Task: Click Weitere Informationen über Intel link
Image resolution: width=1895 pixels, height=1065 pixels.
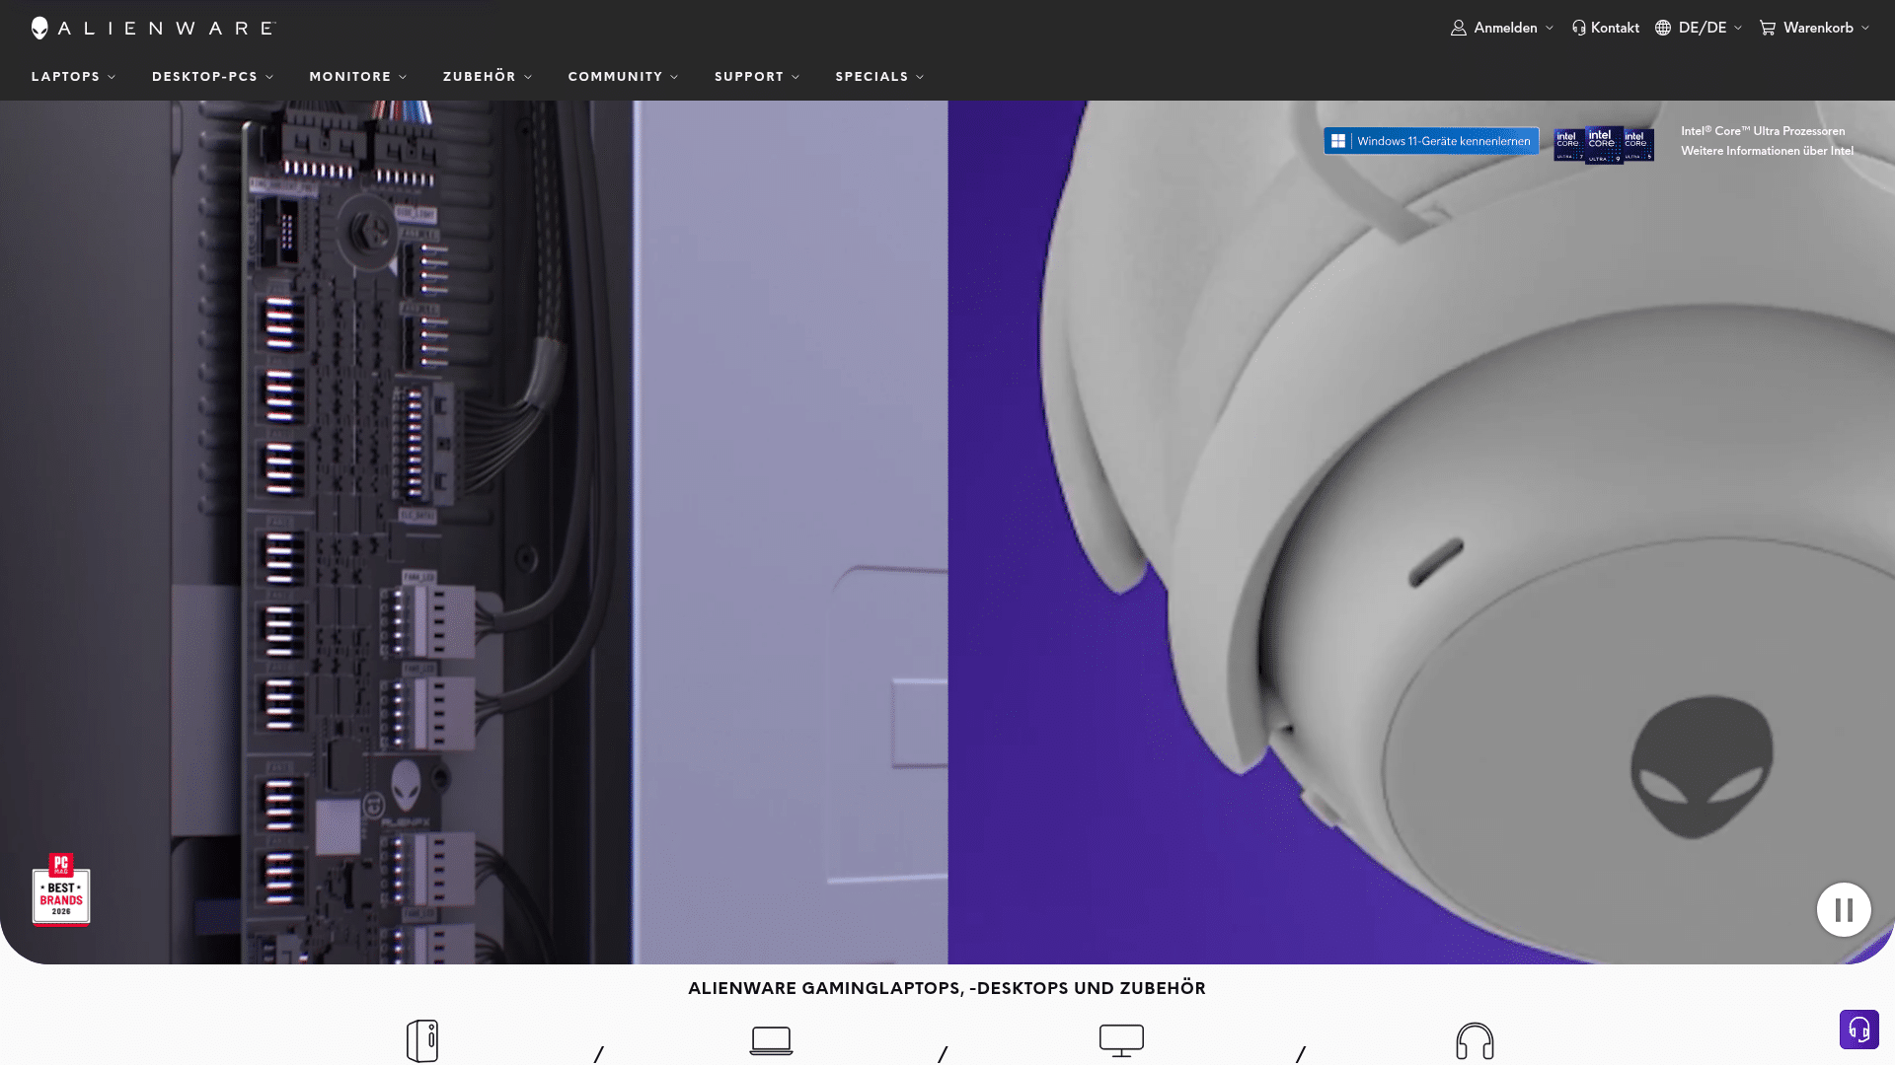Action: click(x=1767, y=151)
